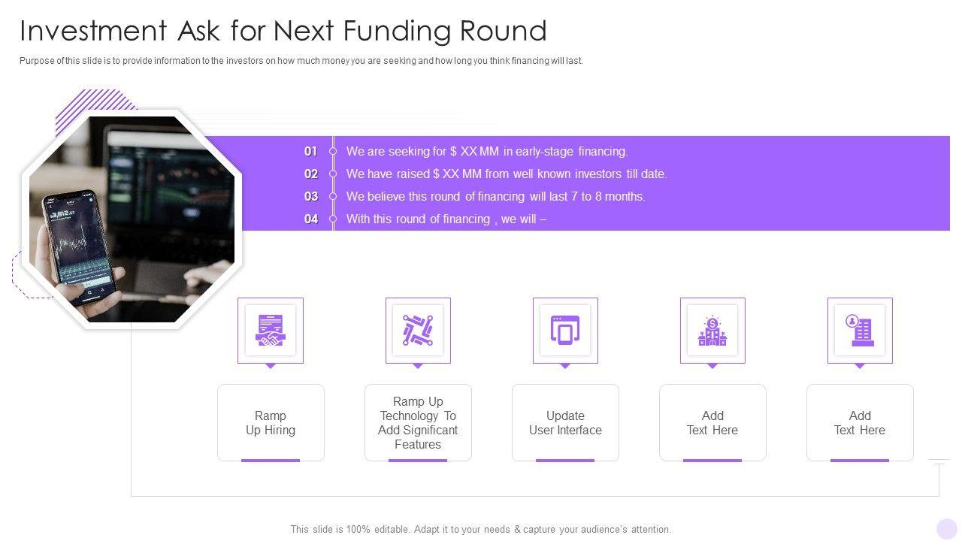Click the slide purpose subtitle text

(x=301, y=61)
